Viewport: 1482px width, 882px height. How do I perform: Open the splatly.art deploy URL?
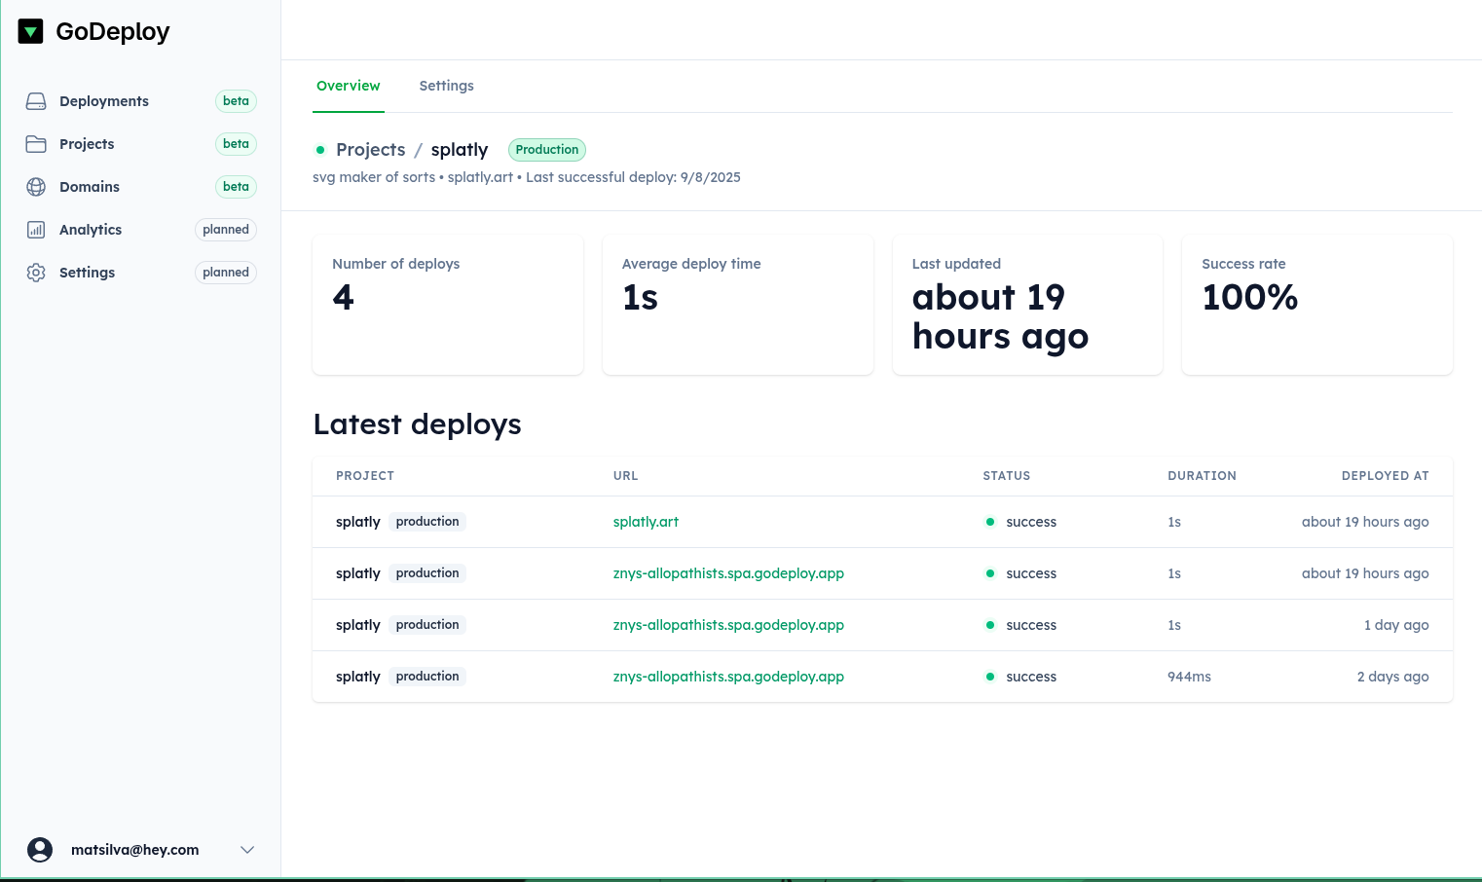click(646, 522)
